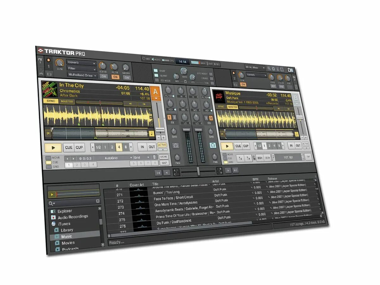The image size is (380, 285).
Task: Toggle Deck A loop ACTIVE button
Action: pos(162,145)
